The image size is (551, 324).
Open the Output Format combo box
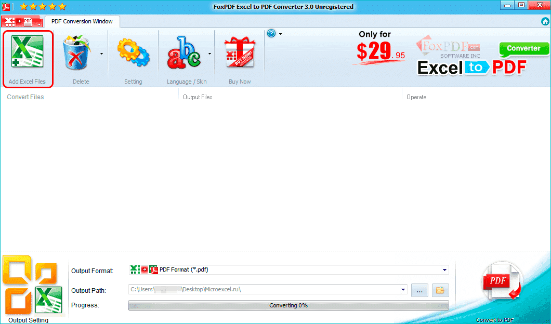click(289, 269)
